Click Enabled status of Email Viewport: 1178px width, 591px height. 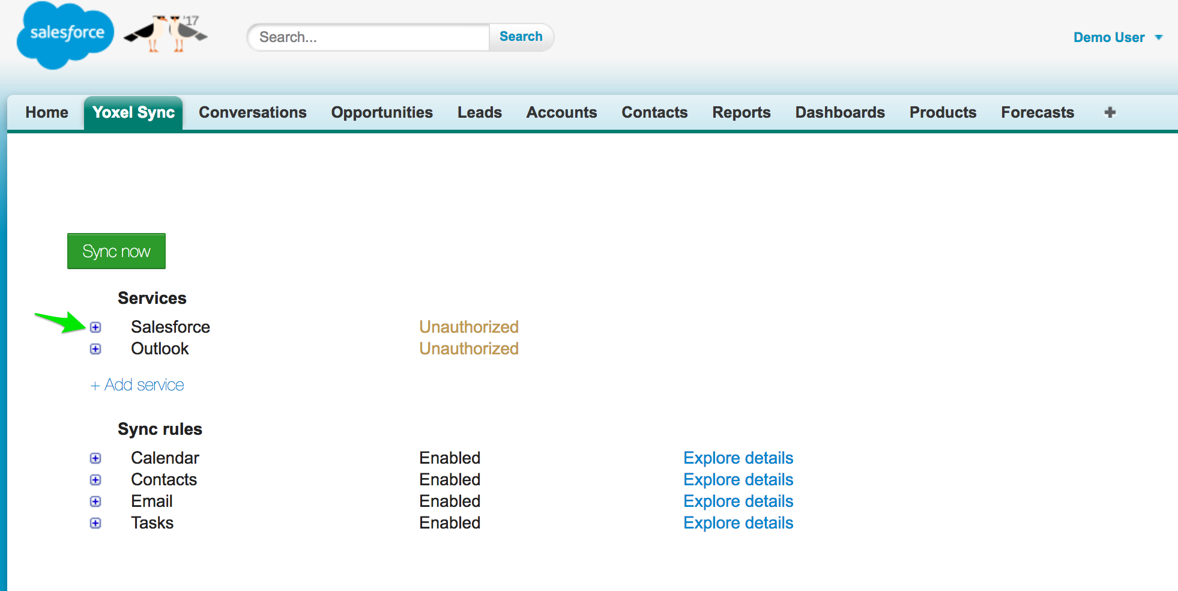tap(450, 502)
